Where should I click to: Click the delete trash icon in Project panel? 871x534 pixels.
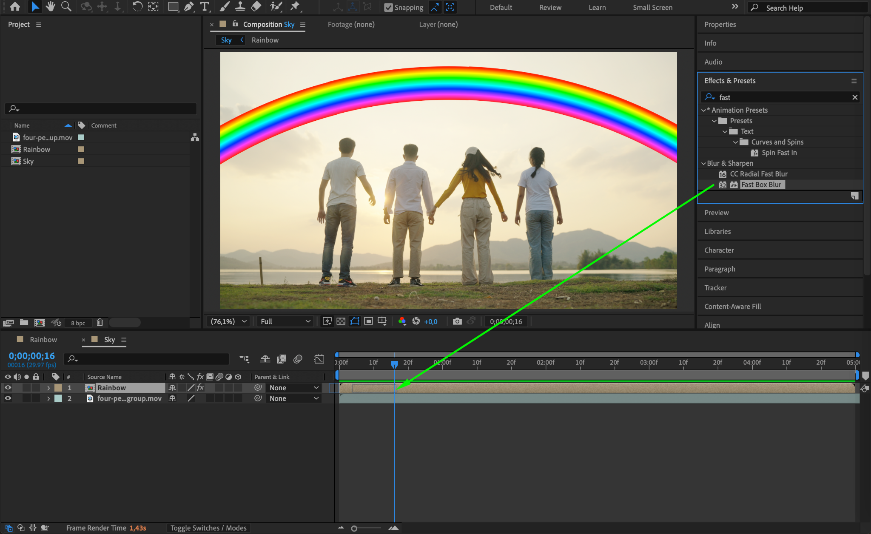tap(100, 323)
